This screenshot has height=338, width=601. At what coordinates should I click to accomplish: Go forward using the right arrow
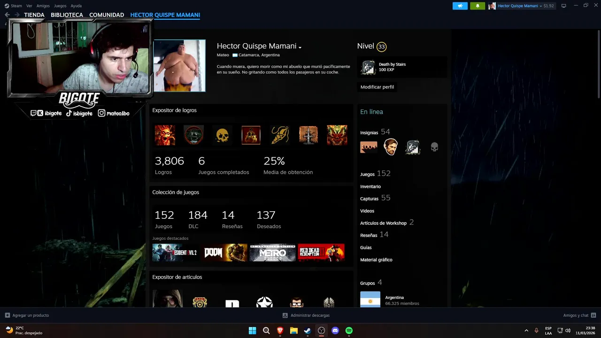tap(17, 15)
